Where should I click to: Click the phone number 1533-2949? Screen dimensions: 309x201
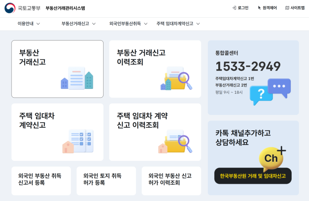pyautogui.click(x=248, y=66)
